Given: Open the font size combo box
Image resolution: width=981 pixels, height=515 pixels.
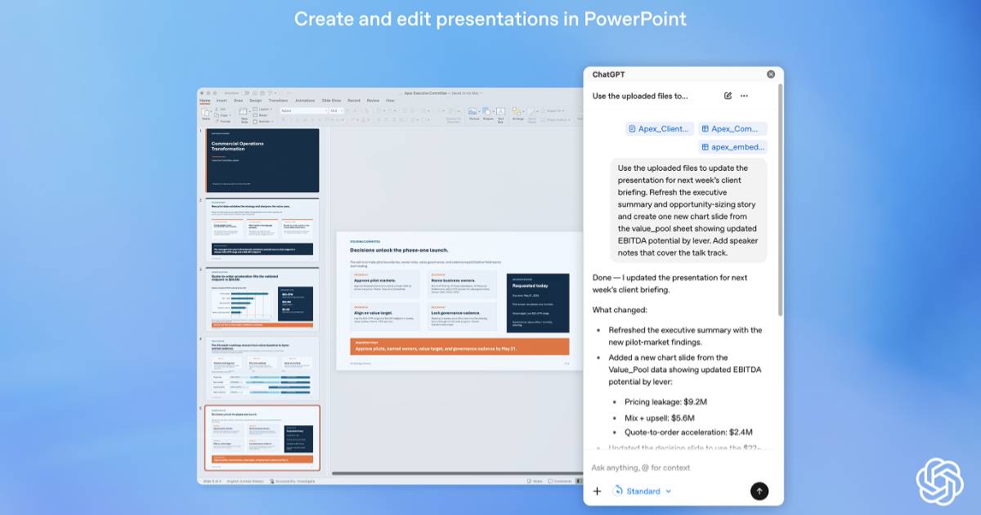Looking at the screenshot, I should [337, 110].
